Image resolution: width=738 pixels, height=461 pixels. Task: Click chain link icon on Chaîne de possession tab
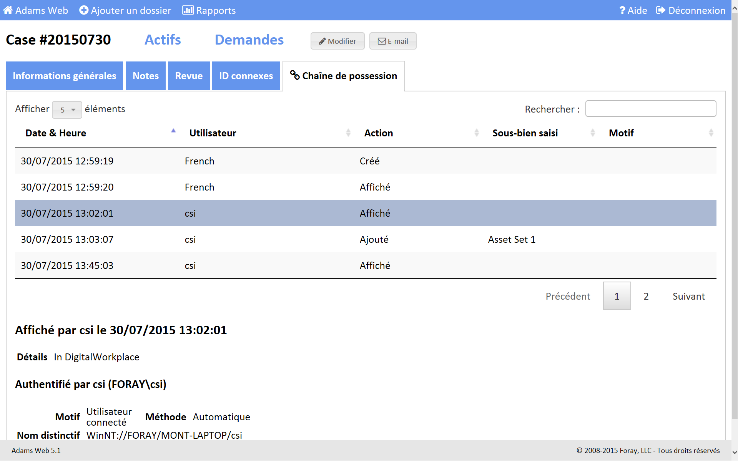(x=294, y=75)
